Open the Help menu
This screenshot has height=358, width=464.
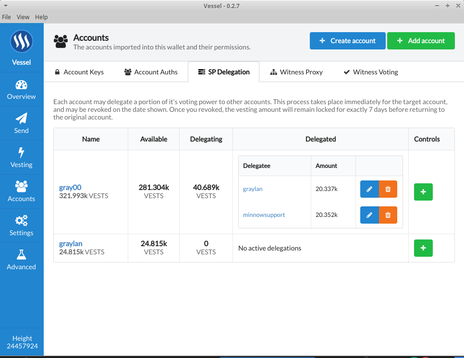click(x=41, y=17)
